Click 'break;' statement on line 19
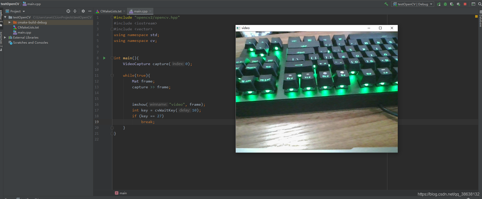482x199 pixels. (148, 122)
